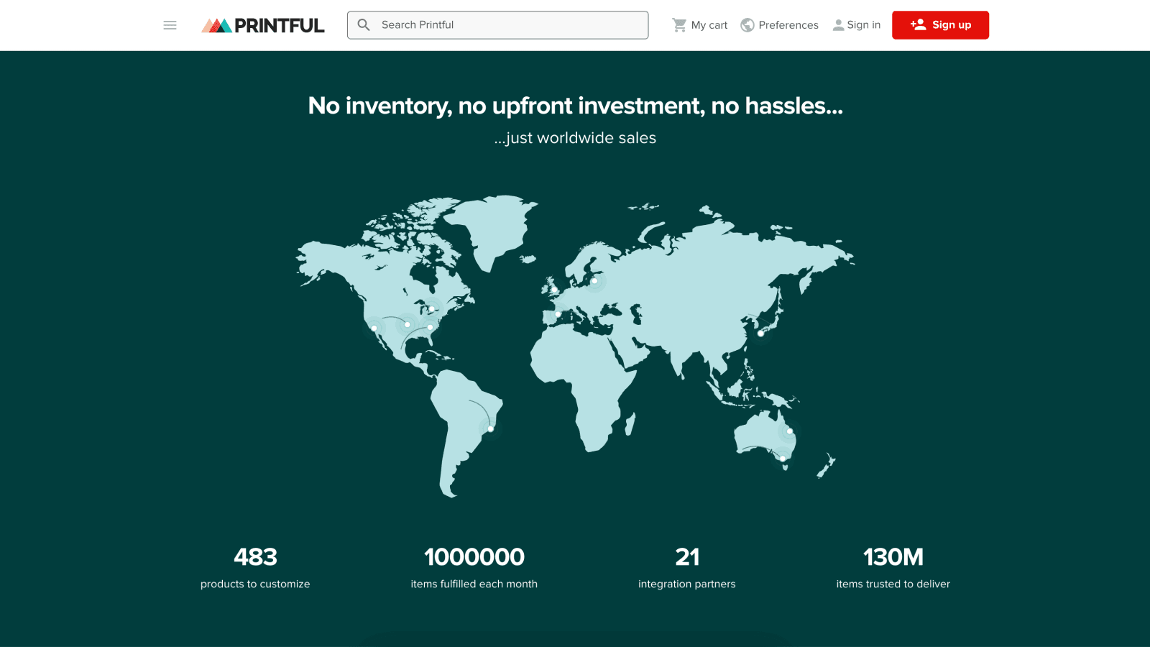Open the shopping cart icon

[679, 25]
